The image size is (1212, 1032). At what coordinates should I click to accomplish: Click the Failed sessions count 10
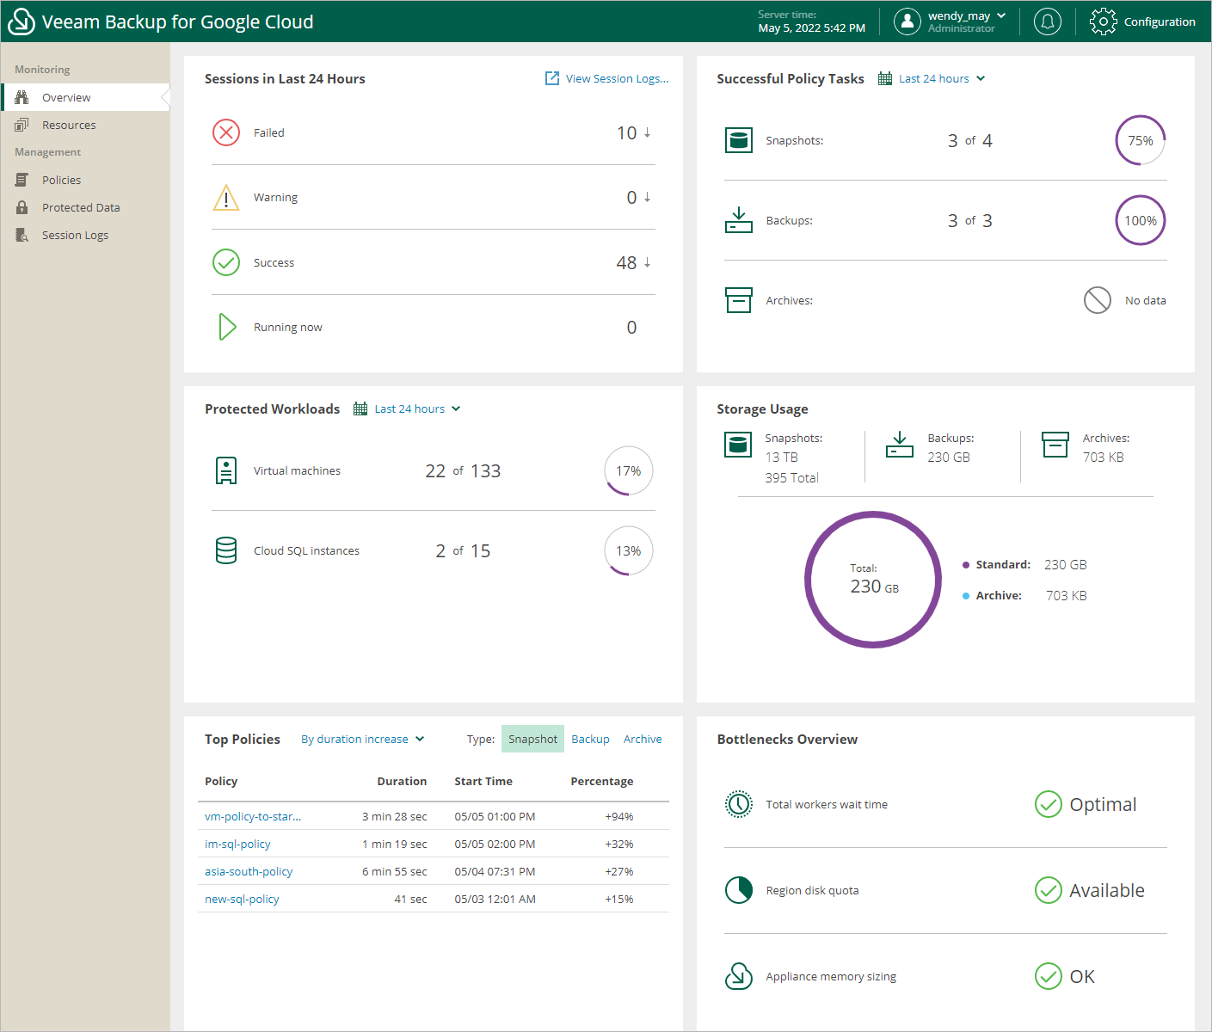(626, 132)
